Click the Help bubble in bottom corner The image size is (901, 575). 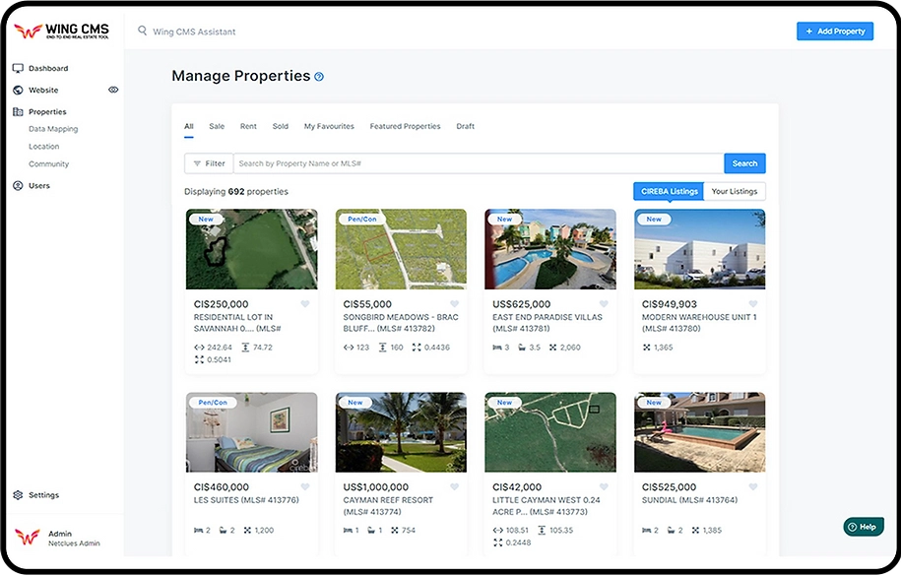pos(863,526)
